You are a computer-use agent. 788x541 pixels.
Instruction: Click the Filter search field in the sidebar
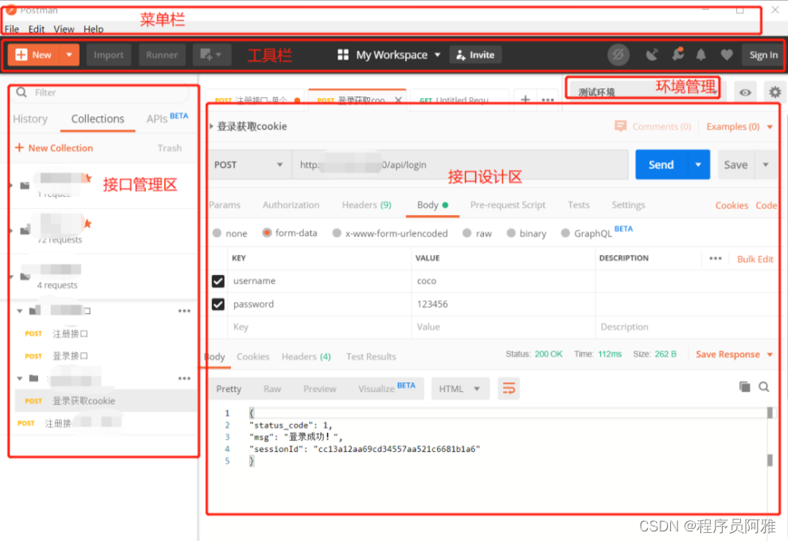[x=102, y=92]
